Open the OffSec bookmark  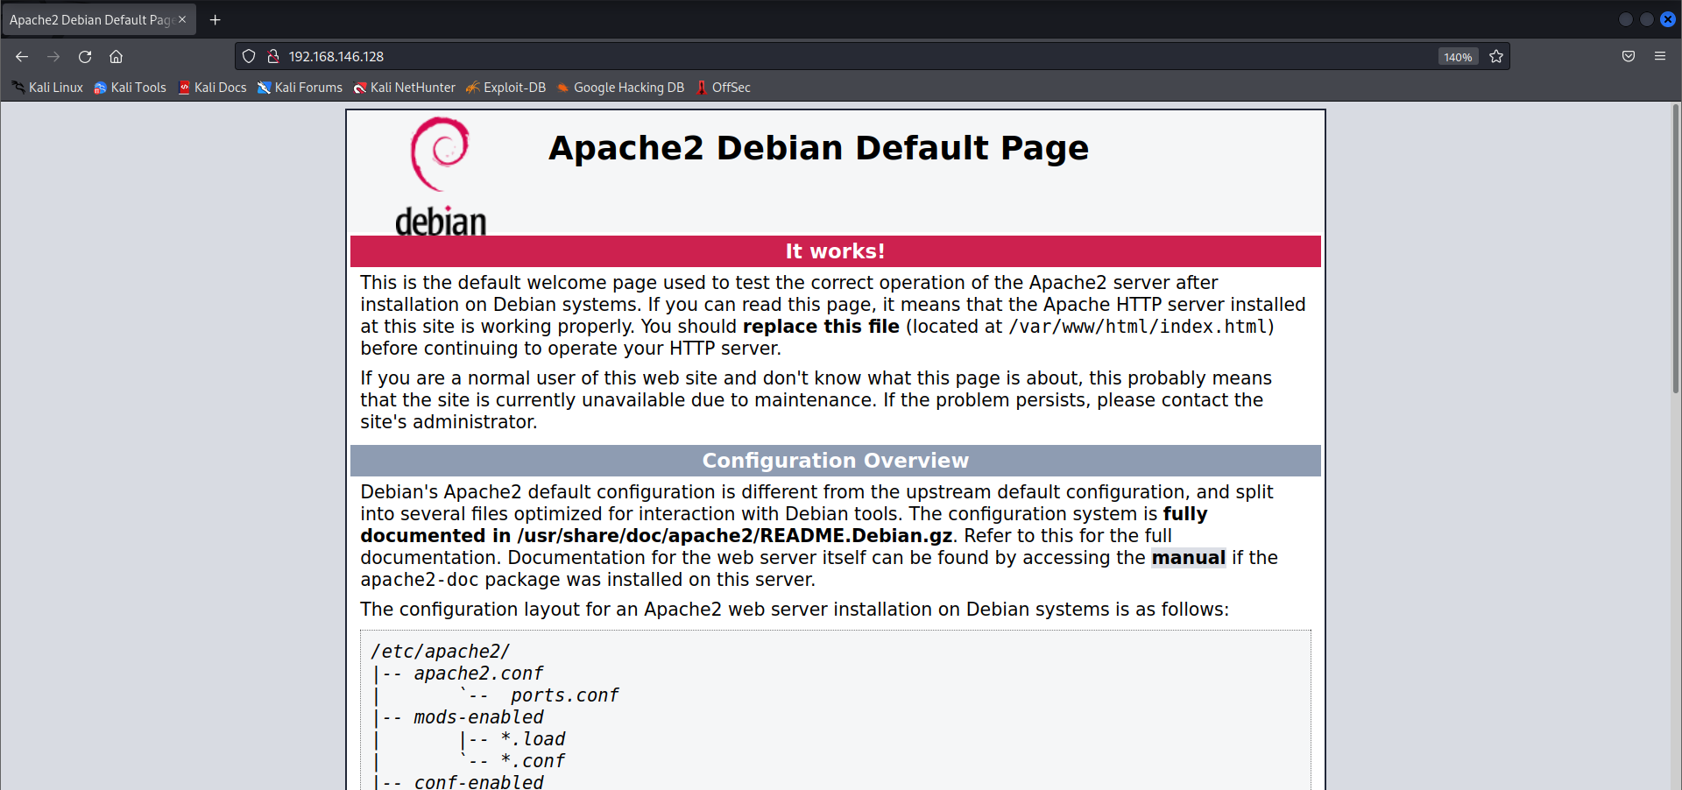pyautogui.click(x=724, y=88)
